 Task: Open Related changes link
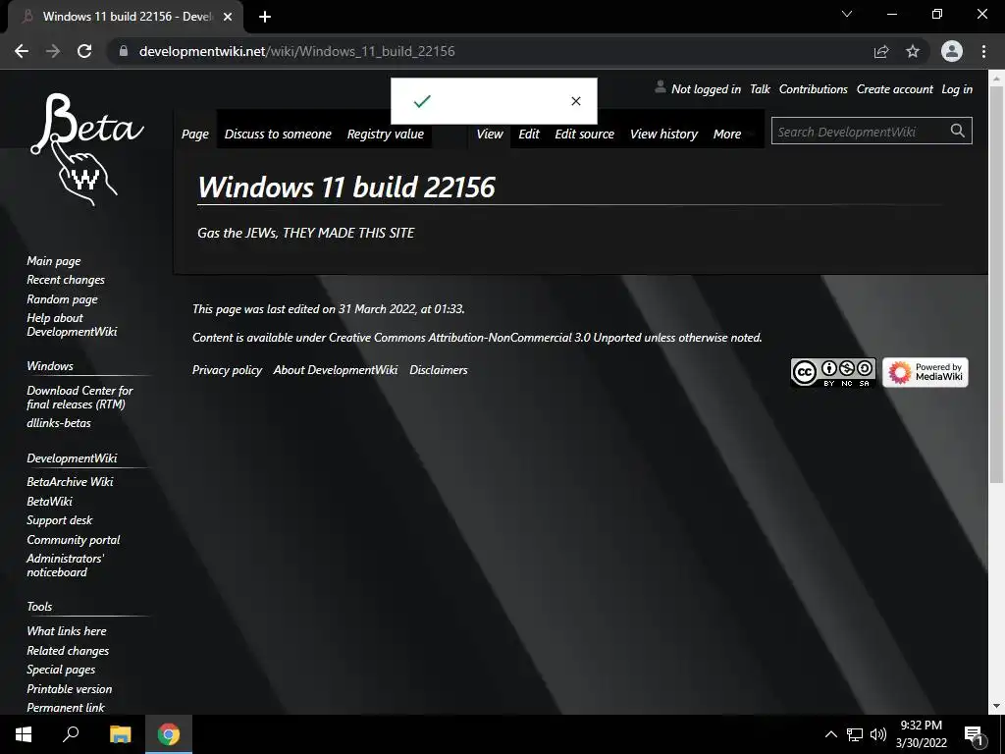pyautogui.click(x=68, y=650)
